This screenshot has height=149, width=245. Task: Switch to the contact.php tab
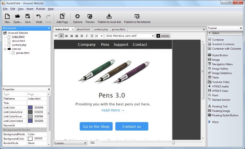pos(101,29)
